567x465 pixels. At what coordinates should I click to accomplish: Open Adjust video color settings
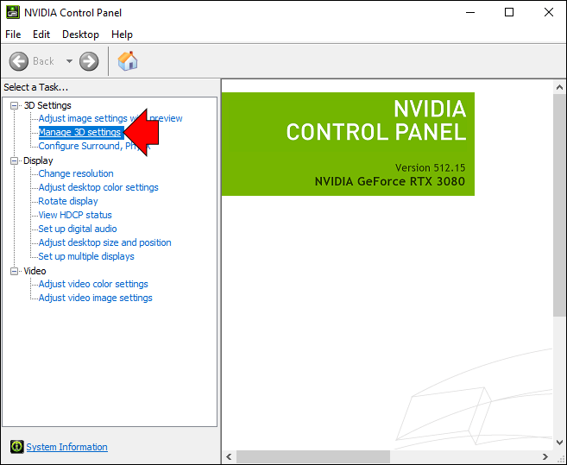93,284
